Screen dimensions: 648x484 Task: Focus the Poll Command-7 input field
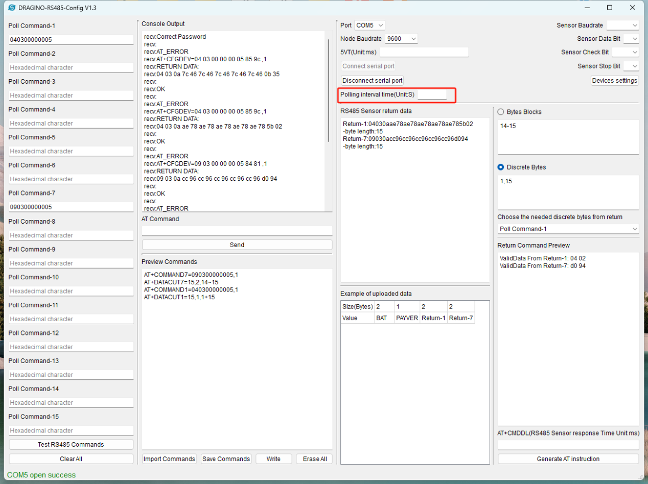click(71, 207)
